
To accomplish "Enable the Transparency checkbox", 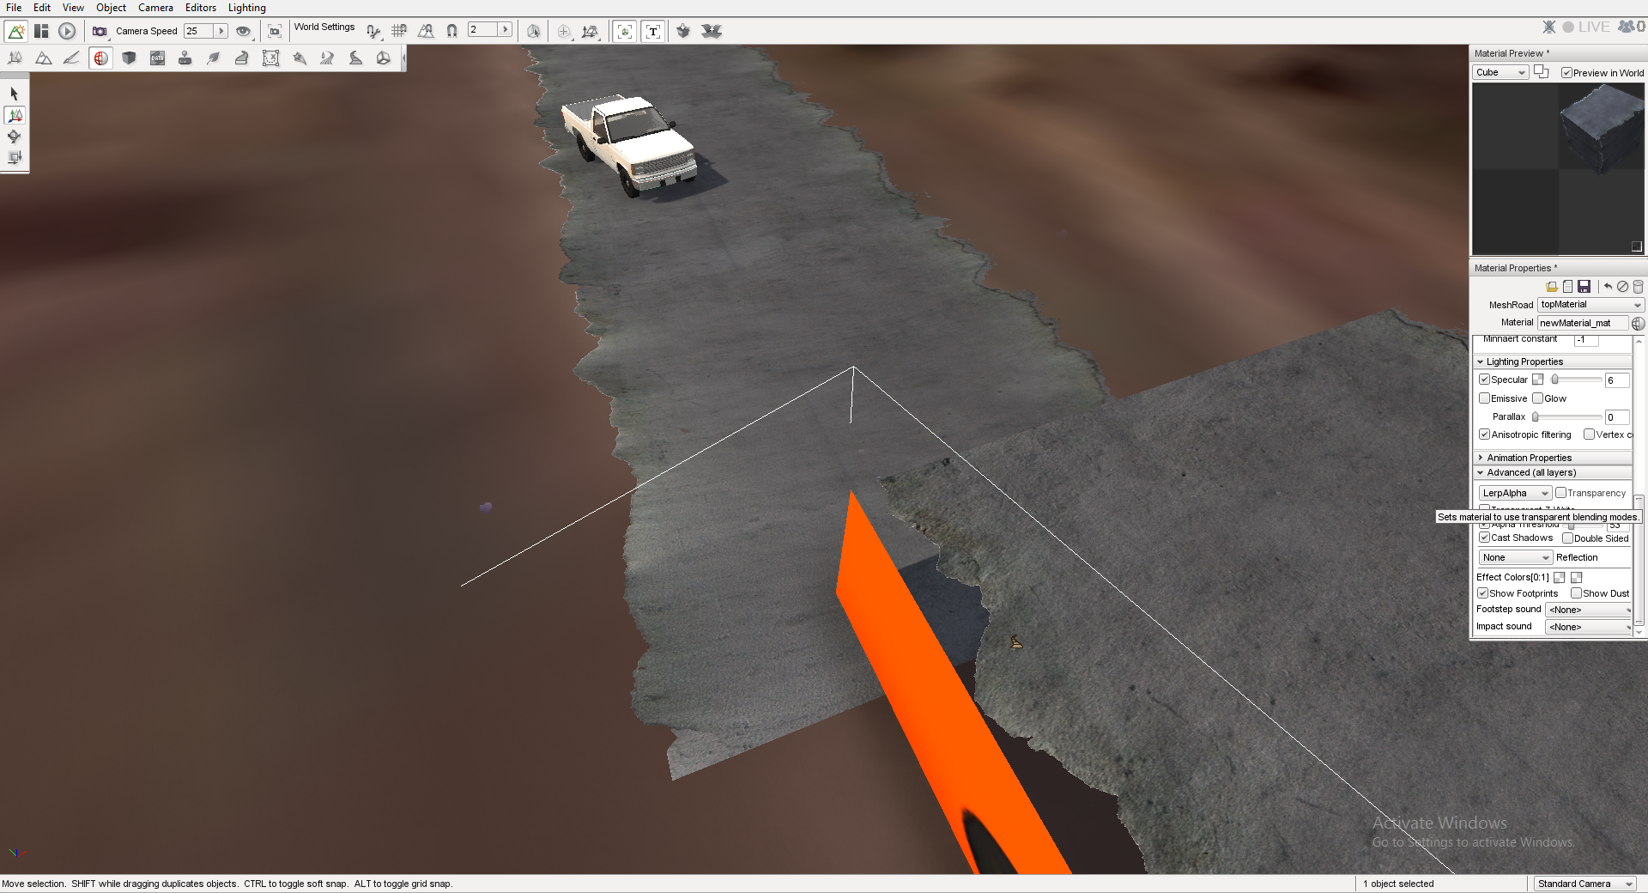I will point(1561,493).
